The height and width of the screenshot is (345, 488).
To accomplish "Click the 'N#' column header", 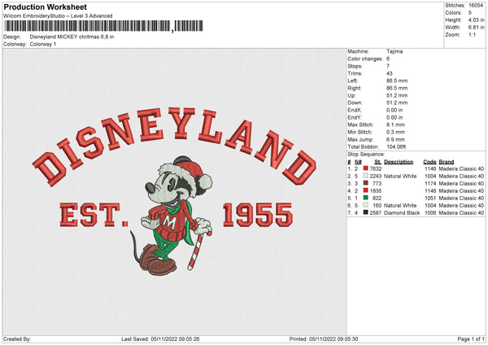I will coord(358,162).
